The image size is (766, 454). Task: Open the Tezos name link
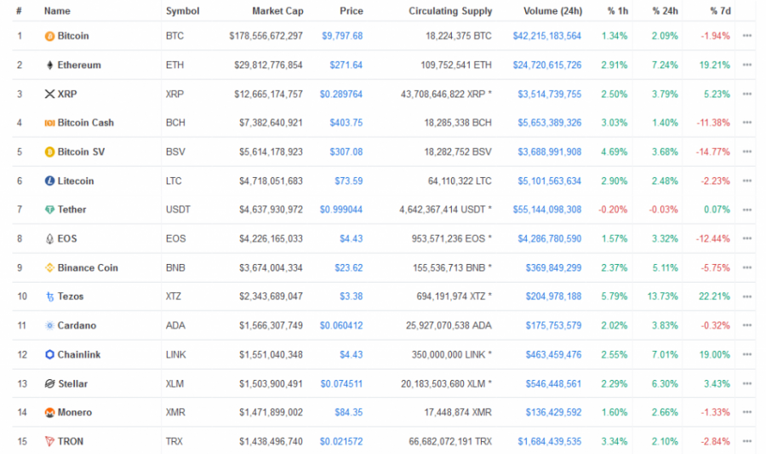(x=71, y=296)
